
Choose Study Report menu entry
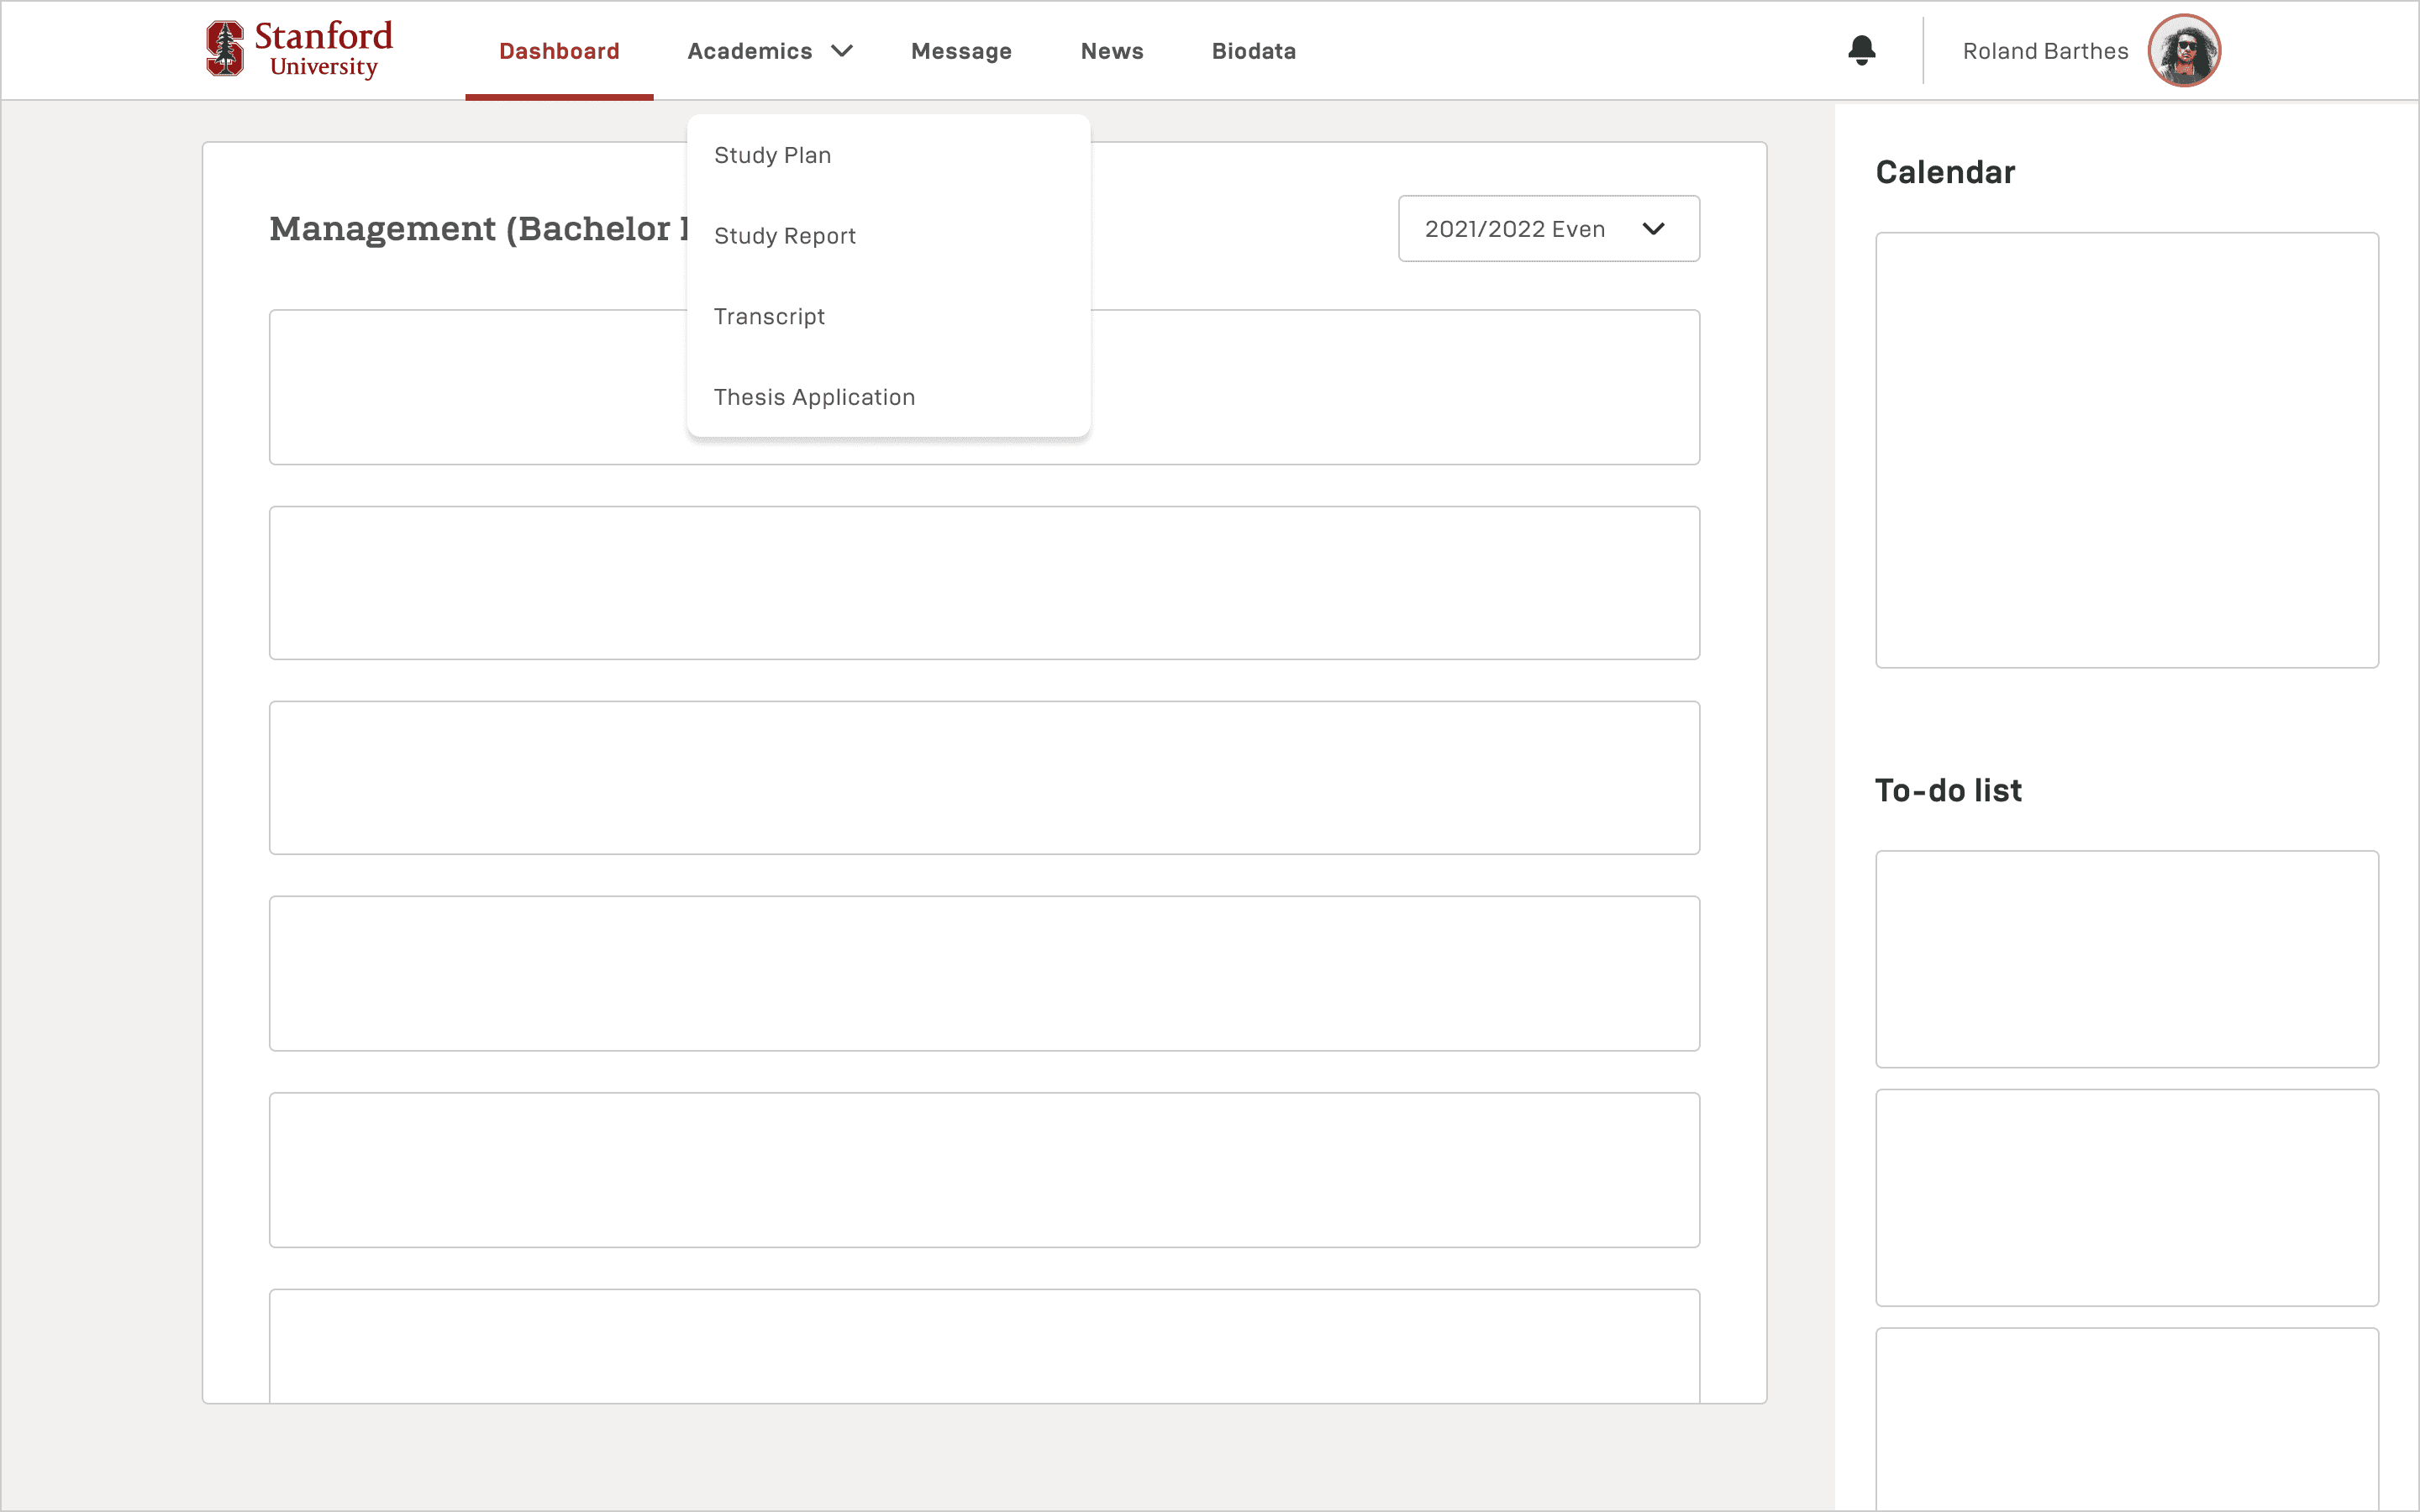pos(784,236)
